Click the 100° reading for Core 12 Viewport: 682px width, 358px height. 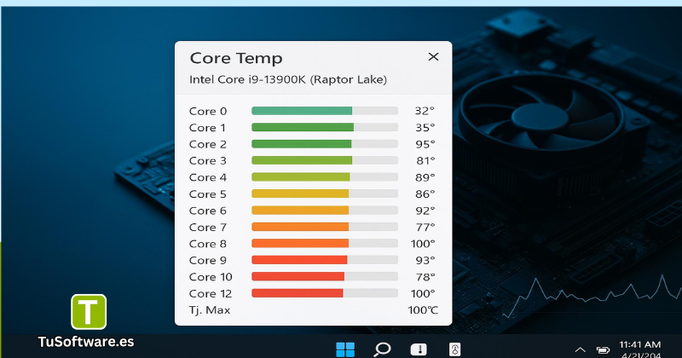(x=423, y=293)
